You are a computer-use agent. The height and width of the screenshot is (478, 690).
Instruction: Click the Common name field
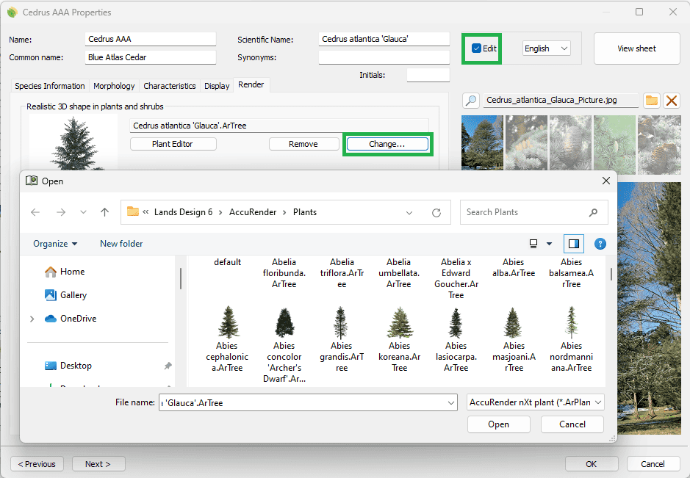(151, 57)
